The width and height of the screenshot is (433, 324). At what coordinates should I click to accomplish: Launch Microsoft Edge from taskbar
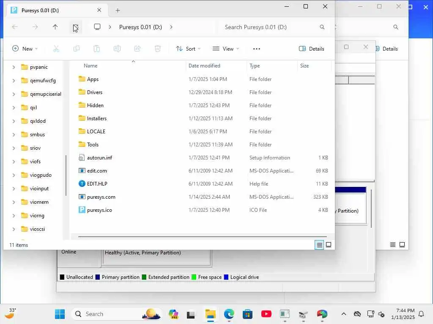point(229,314)
